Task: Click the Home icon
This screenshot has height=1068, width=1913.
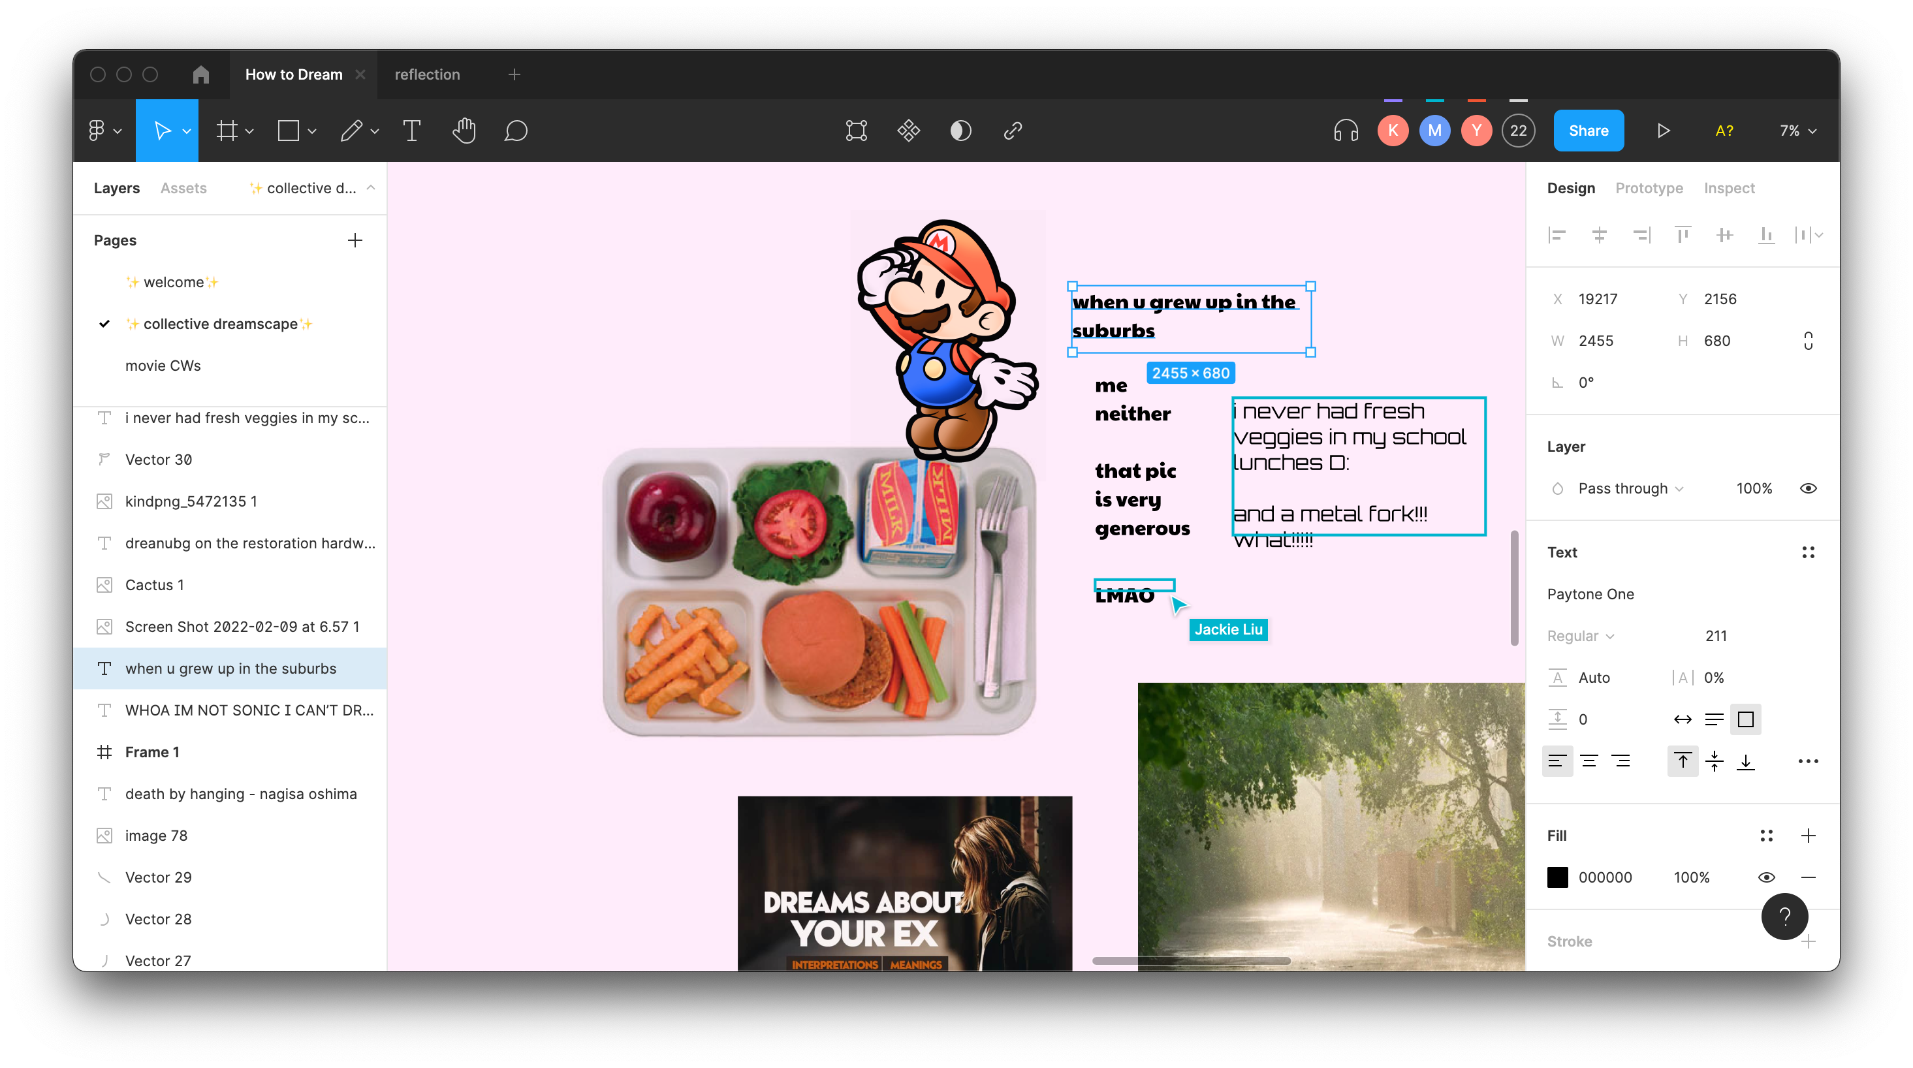Action: pyautogui.click(x=200, y=74)
